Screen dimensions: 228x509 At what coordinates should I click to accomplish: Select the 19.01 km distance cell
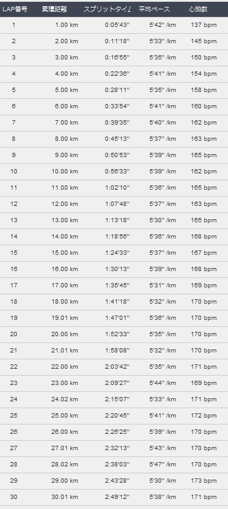pos(65,318)
